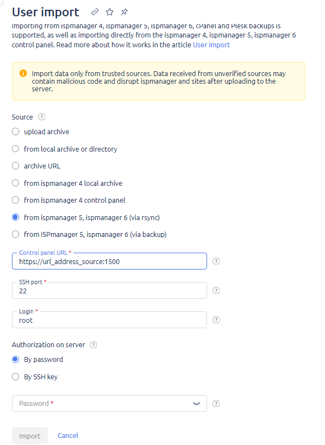Viewport: 325px width, 445px height.
Task: Open help tooltip next to Source label
Action: tap(41, 117)
